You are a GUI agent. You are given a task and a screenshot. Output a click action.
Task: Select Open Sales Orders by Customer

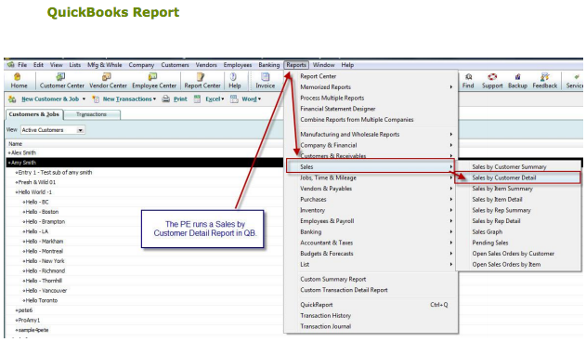tap(513, 254)
